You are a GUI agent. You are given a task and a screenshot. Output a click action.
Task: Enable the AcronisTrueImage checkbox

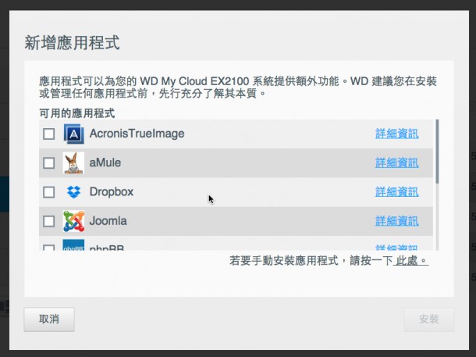[49, 134]
